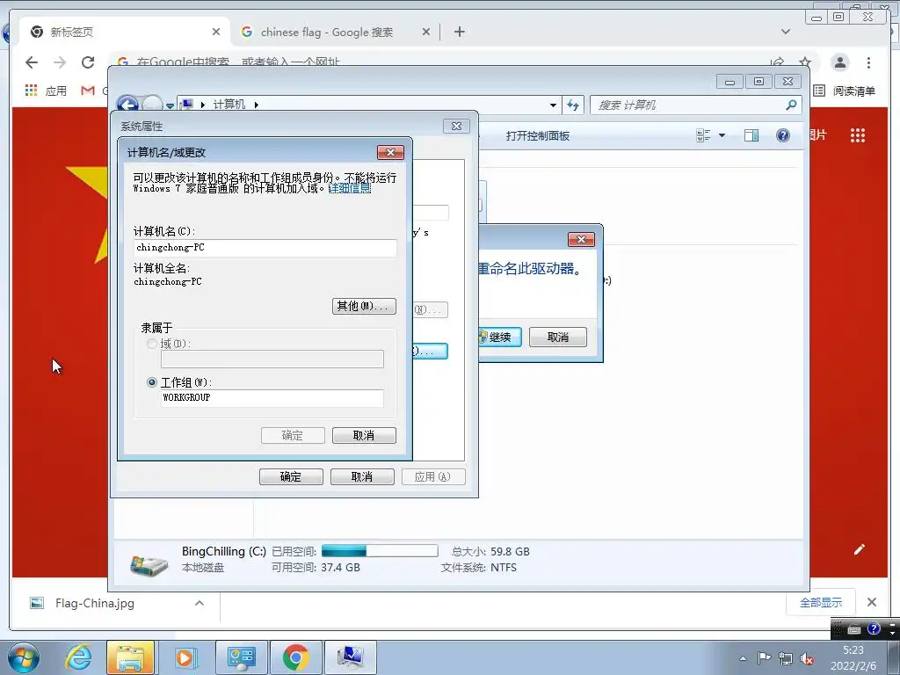
Task: Open Chrome three-dot menu
Action: [x=868, y=62]
